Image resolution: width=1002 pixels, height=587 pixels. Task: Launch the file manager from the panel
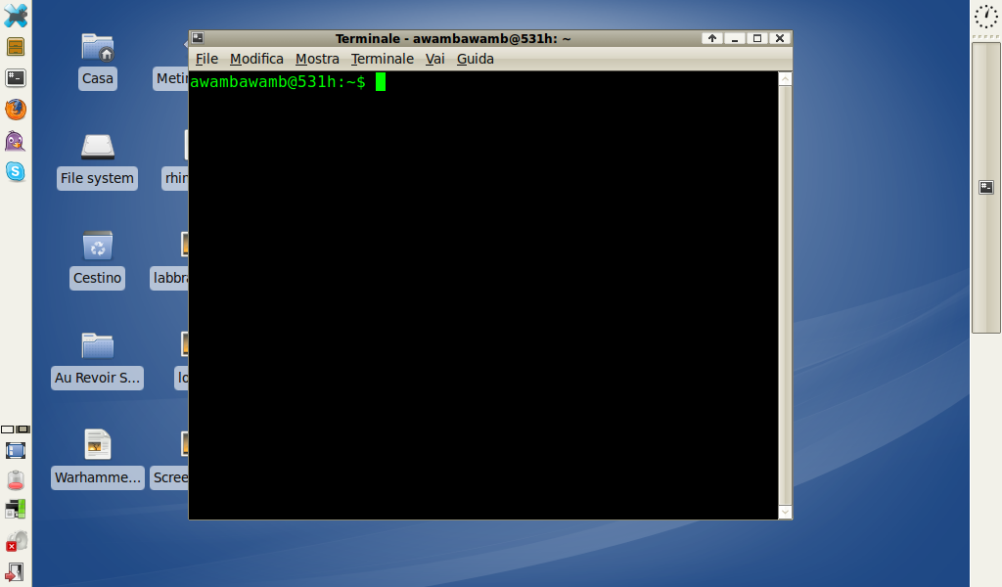click(x=16, y=47)
